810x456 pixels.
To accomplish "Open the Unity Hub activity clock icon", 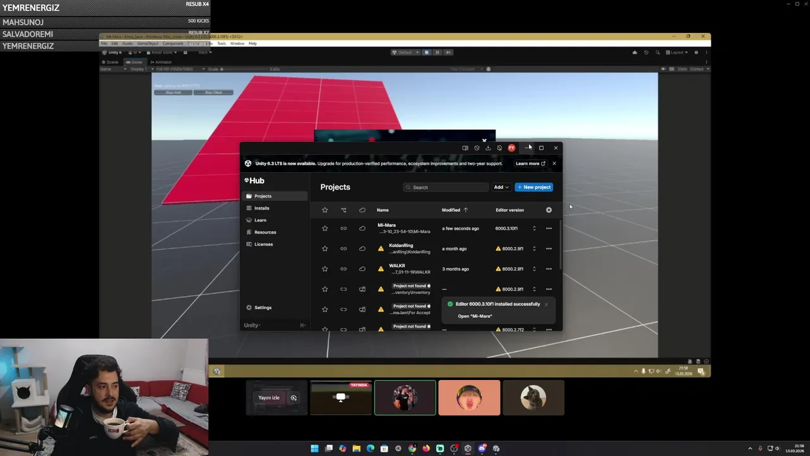I will (x=477, y=148).
